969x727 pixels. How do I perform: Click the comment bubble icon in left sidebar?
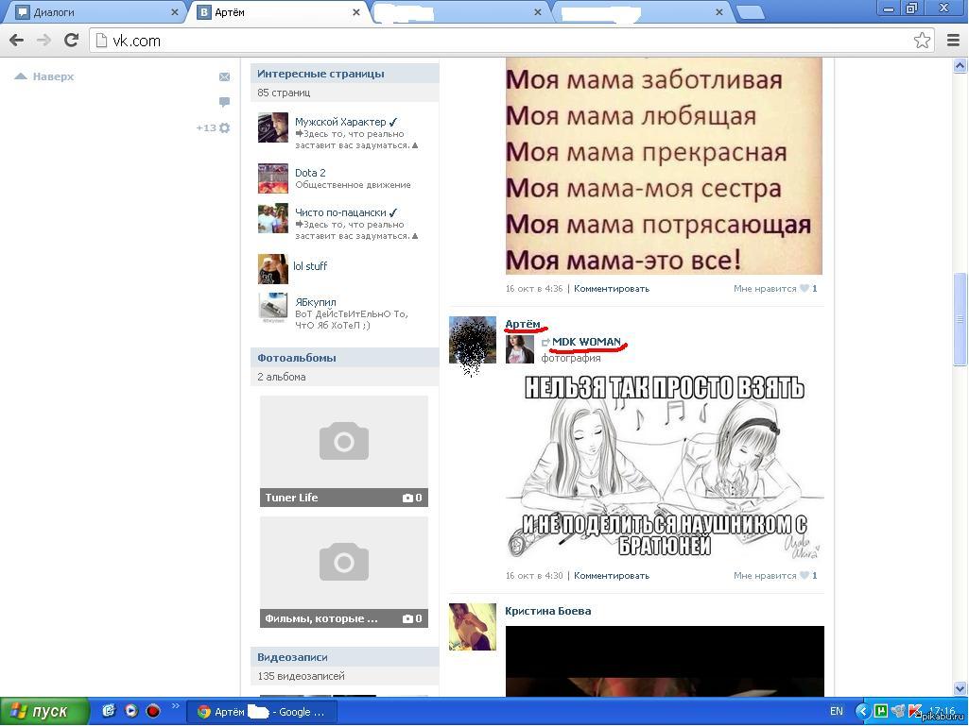(224, 102)
